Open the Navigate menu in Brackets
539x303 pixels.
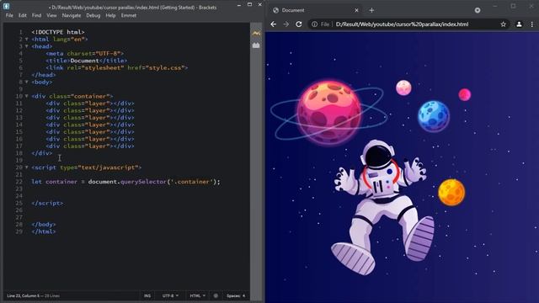pos(72,15)
